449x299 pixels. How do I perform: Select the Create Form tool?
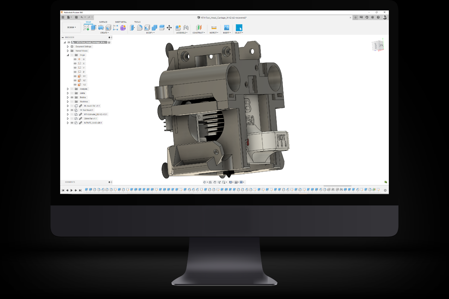pos(123,28)
